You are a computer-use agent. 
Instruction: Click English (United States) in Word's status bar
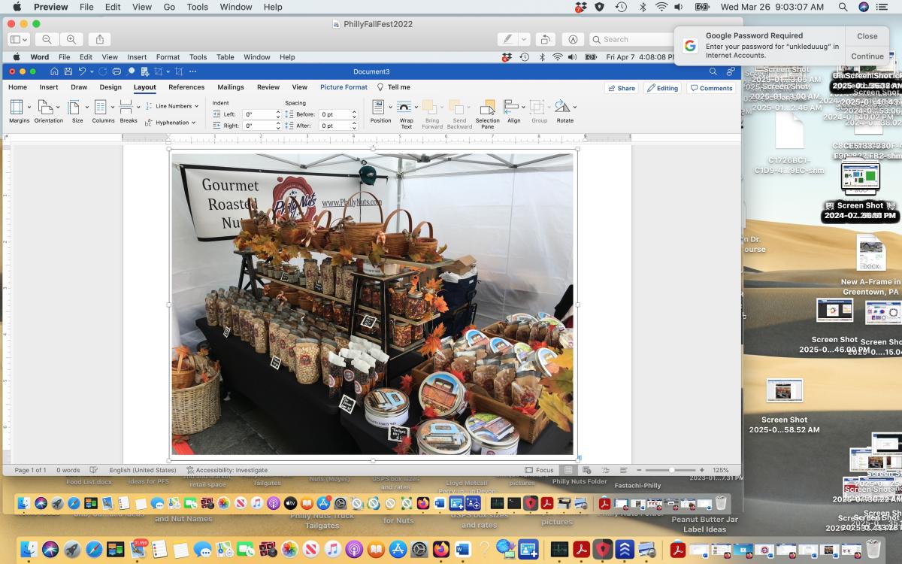pos(143,470)
